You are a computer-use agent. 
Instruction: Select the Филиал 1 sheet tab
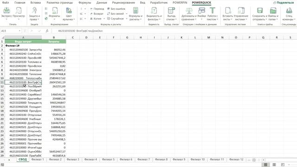click(x=38, y=160)
